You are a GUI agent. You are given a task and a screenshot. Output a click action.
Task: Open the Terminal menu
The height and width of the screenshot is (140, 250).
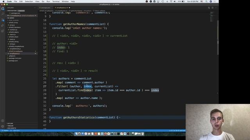click(x=56, y=2)
